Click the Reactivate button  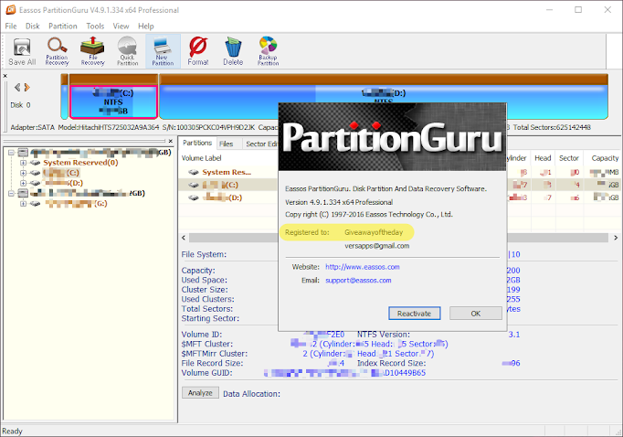coord(415,314)
